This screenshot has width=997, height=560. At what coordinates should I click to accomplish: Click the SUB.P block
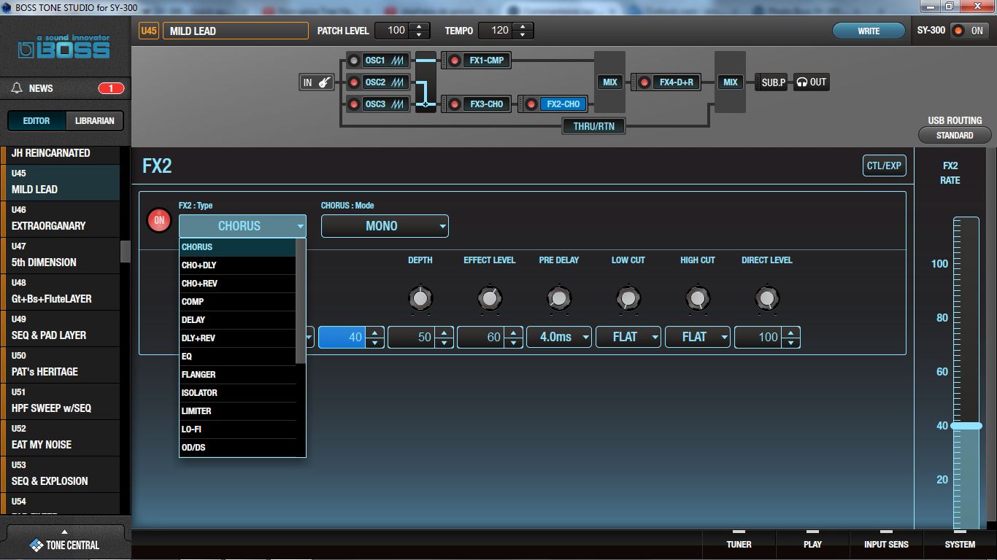click(773, 82)
